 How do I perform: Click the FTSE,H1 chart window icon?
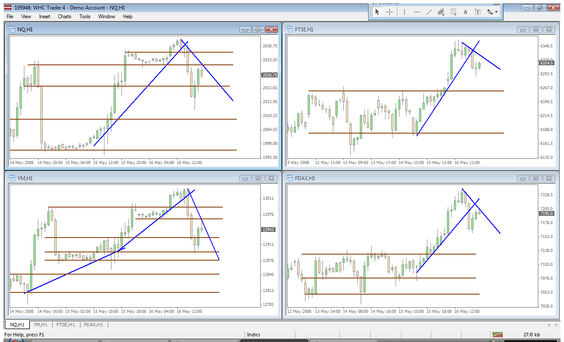290,29
